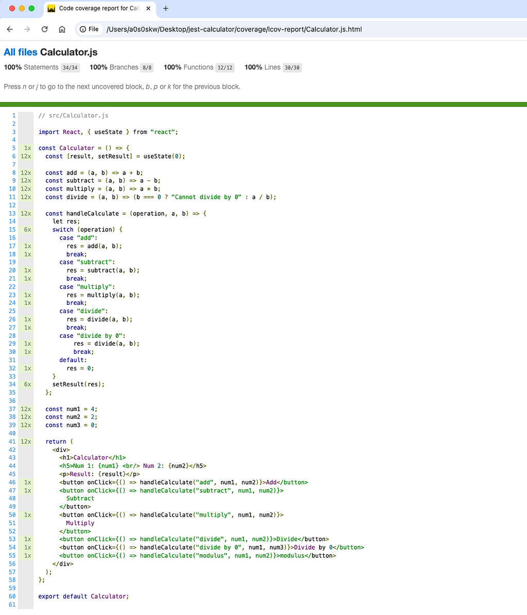527x615 pixels.
Task: Click the Press n or j hint text
Action: 122,87
